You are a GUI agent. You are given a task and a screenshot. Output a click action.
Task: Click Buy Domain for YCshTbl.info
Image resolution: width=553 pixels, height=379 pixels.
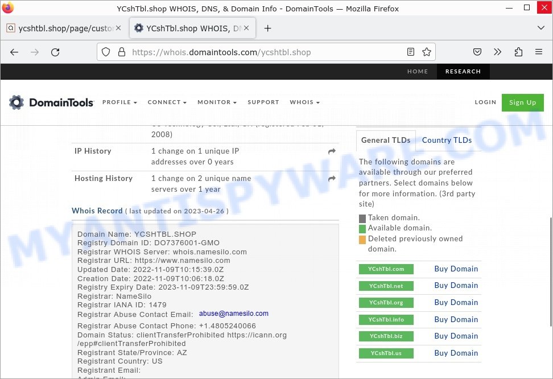pos(456,319)
